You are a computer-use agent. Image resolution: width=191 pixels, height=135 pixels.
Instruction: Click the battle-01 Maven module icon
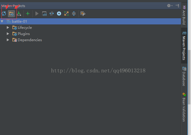pos(9,21)
